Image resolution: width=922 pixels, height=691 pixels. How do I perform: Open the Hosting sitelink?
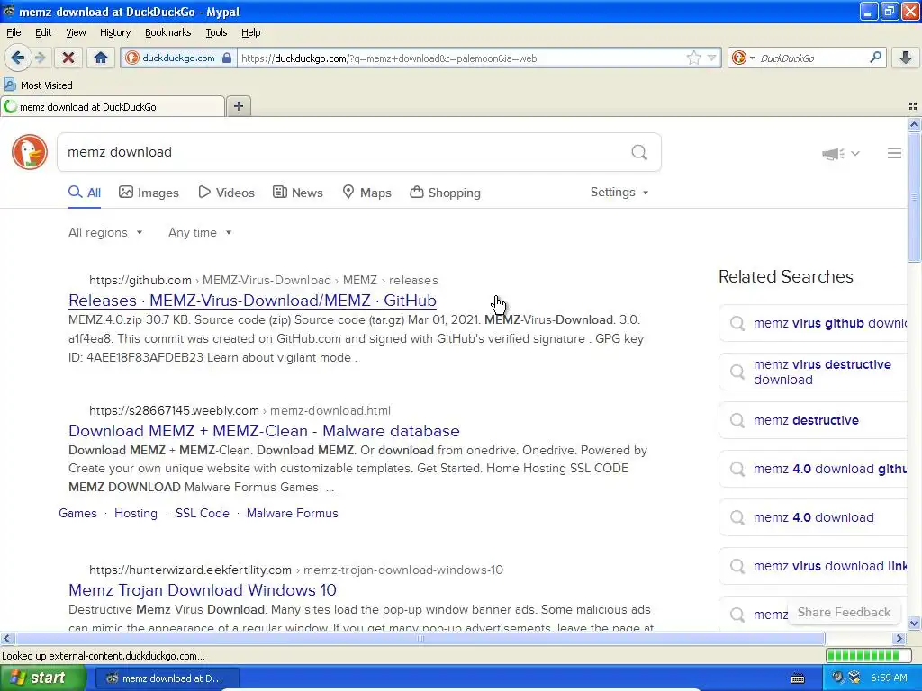point(136,513)
